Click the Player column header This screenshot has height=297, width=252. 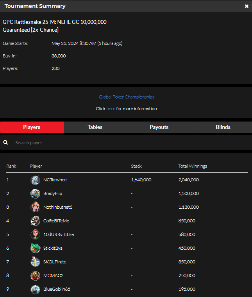(36, 166)
